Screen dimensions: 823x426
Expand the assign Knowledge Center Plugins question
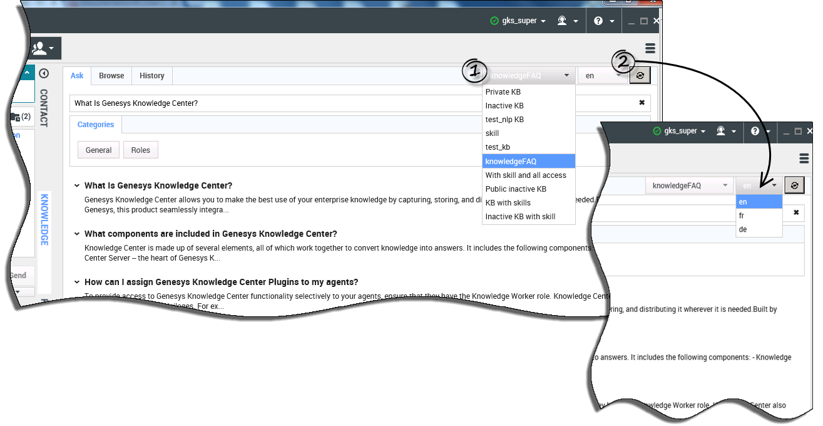point(77,283)
